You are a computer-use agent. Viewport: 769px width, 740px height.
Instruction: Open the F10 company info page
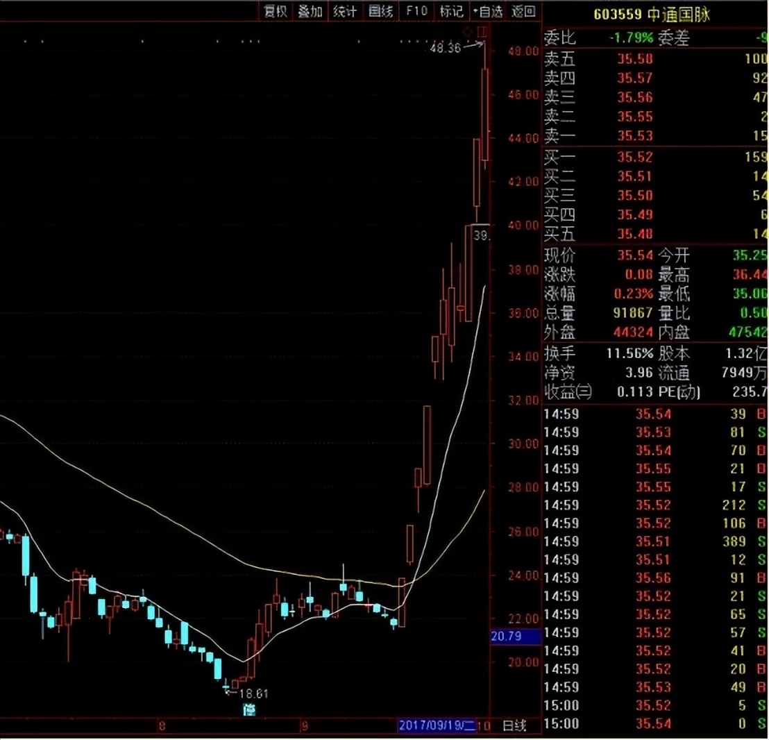(416, 11)
